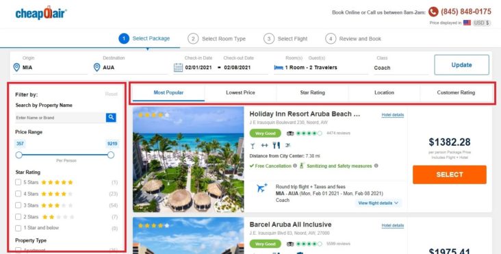This screenshot has height=254, width=501.
Task: Click the calendar icon beside check-in date
Action: tap(178, 67)
